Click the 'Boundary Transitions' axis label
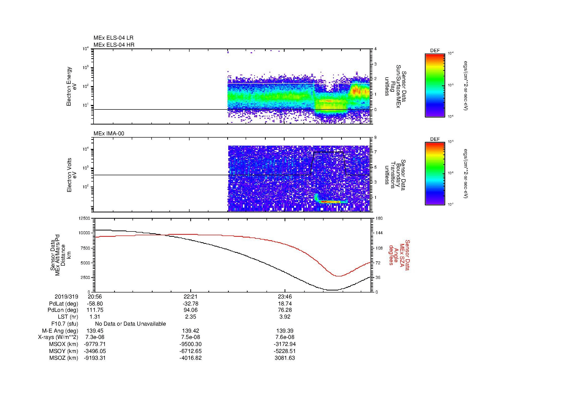Screen dimensions: 588x415 395,175
